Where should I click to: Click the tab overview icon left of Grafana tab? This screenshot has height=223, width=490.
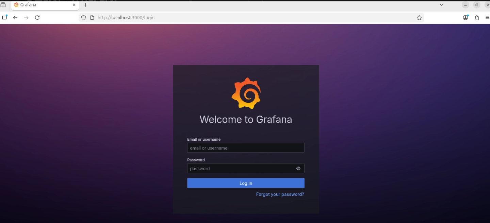(x=3, y=5)
